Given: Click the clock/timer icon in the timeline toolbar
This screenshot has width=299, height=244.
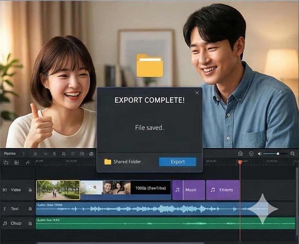Looking at the screenshot, I should click(x=251, y=153).
